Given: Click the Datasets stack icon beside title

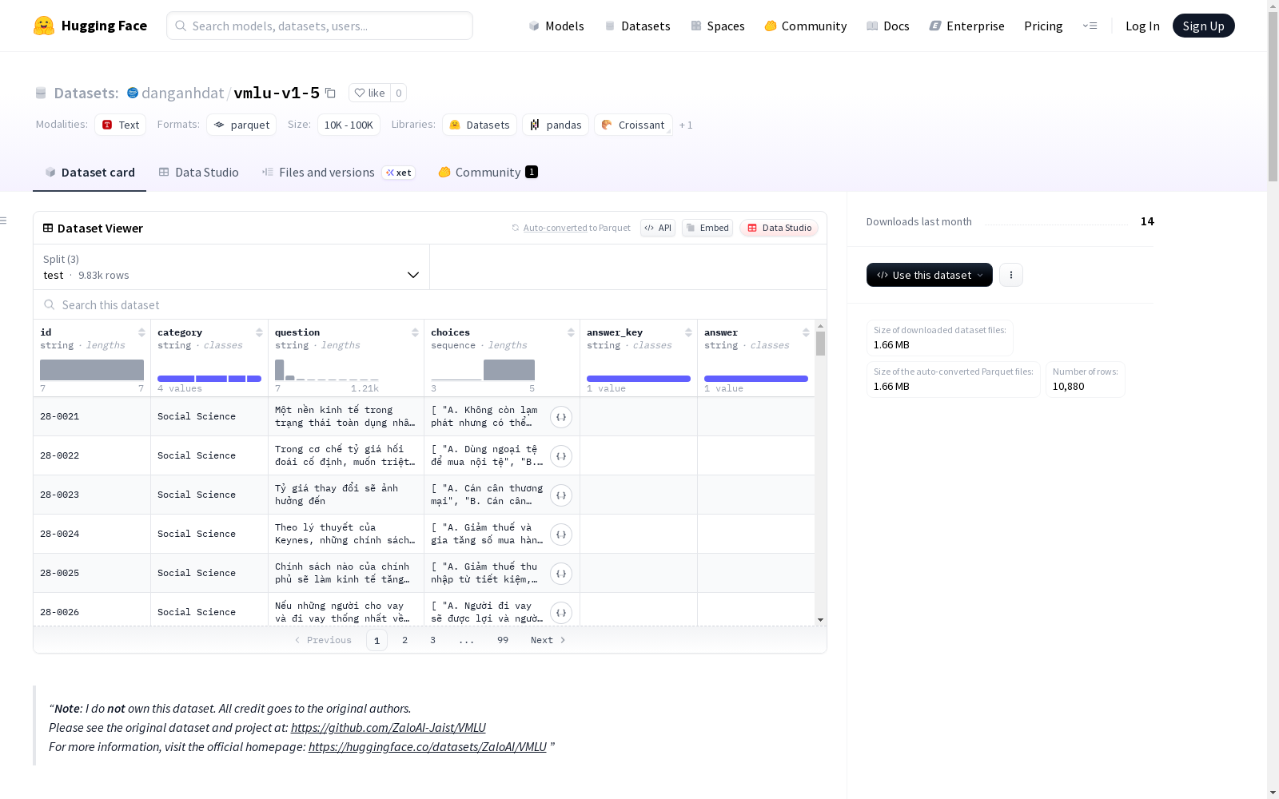Looking at the screenshot, I should tap(41, 93).
